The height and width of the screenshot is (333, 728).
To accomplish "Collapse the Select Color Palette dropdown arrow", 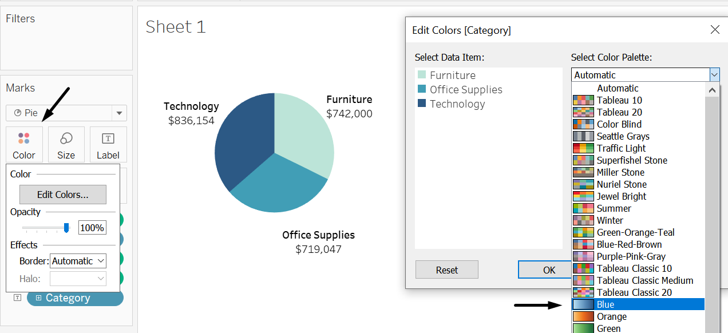I will (714, 75).
